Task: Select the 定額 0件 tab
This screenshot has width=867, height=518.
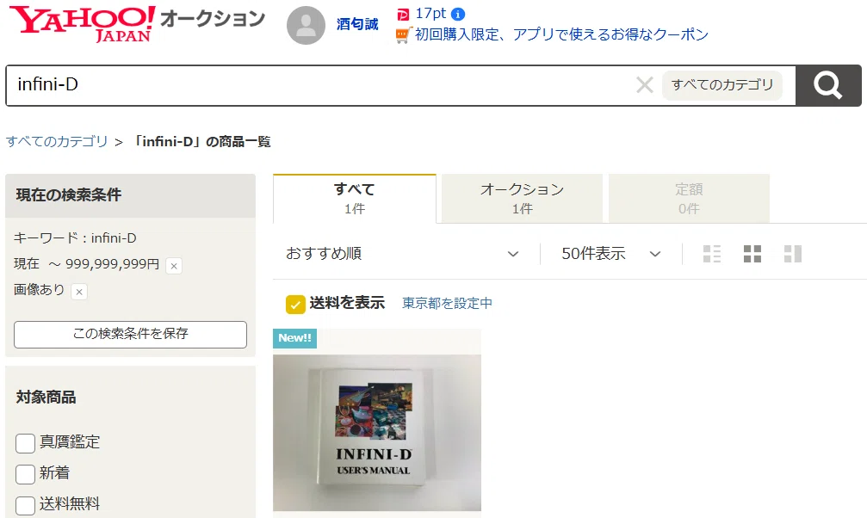Action: [x=689, y=199]
